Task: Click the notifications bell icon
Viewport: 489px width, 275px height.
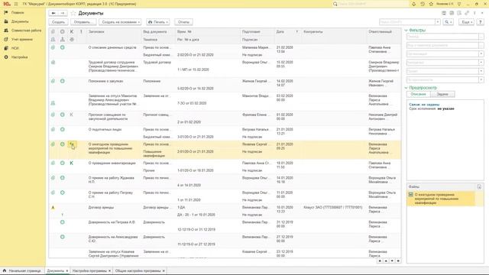Action: point(414,4)
